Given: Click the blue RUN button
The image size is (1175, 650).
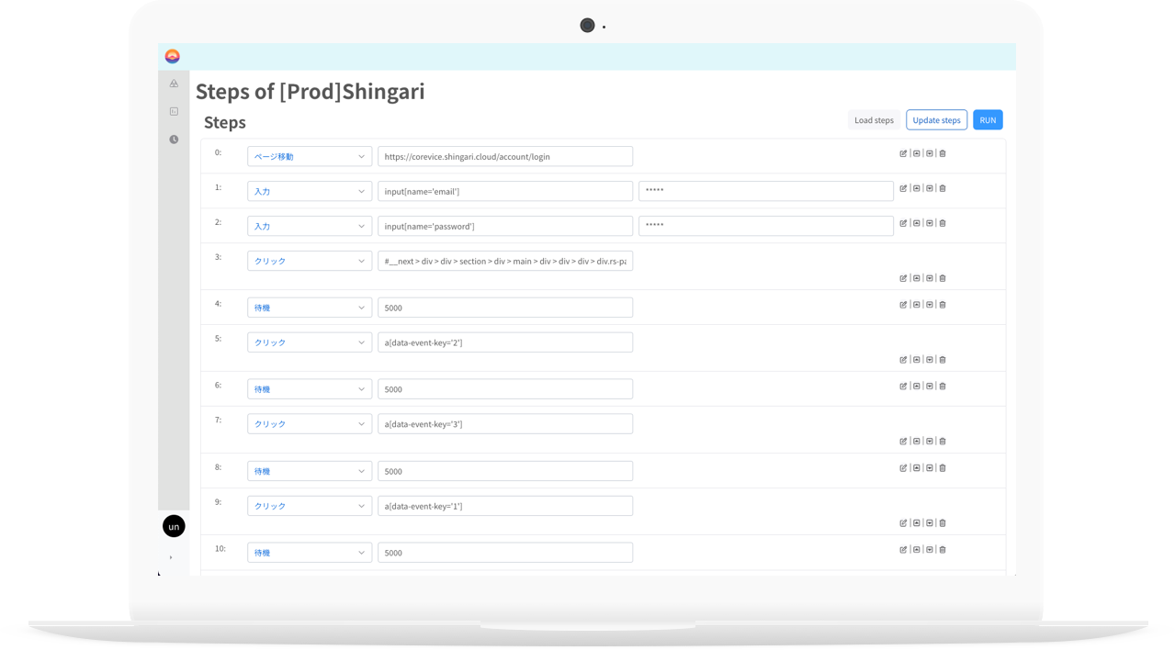Looking at the screenshot, I should 988,120.
